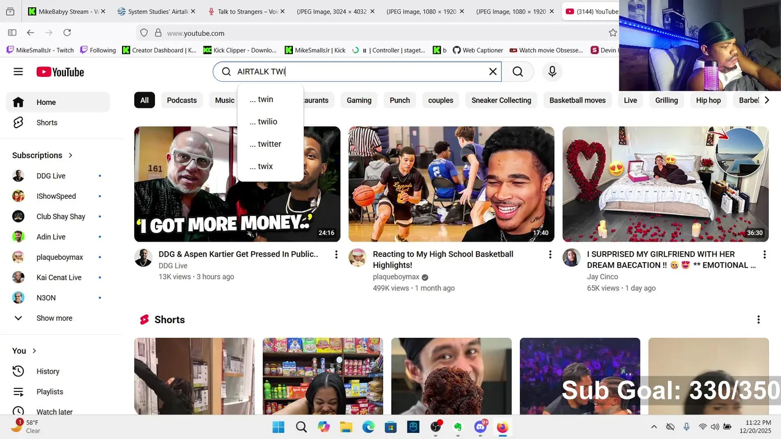The height and width of the screenshot is (439, 781).
Task: Select the All filter chip
Action: tap(145, 100)
